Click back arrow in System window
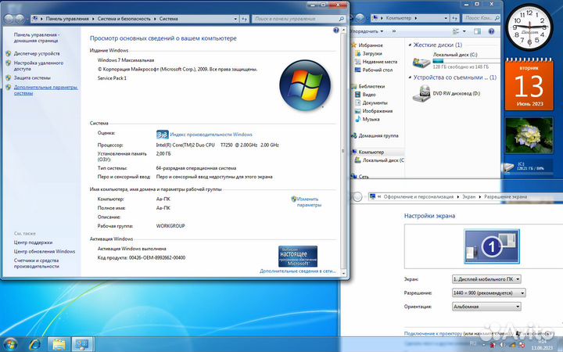 pyautogui.click(x=9, y=19)
